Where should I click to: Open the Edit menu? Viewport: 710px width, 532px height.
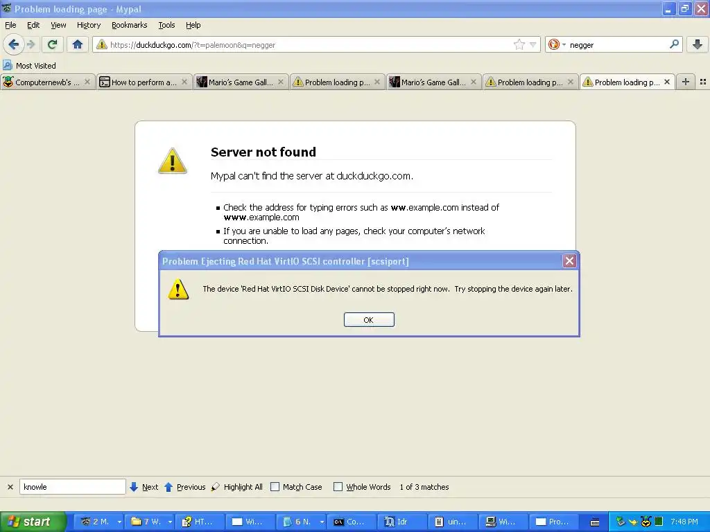point(33,25)
